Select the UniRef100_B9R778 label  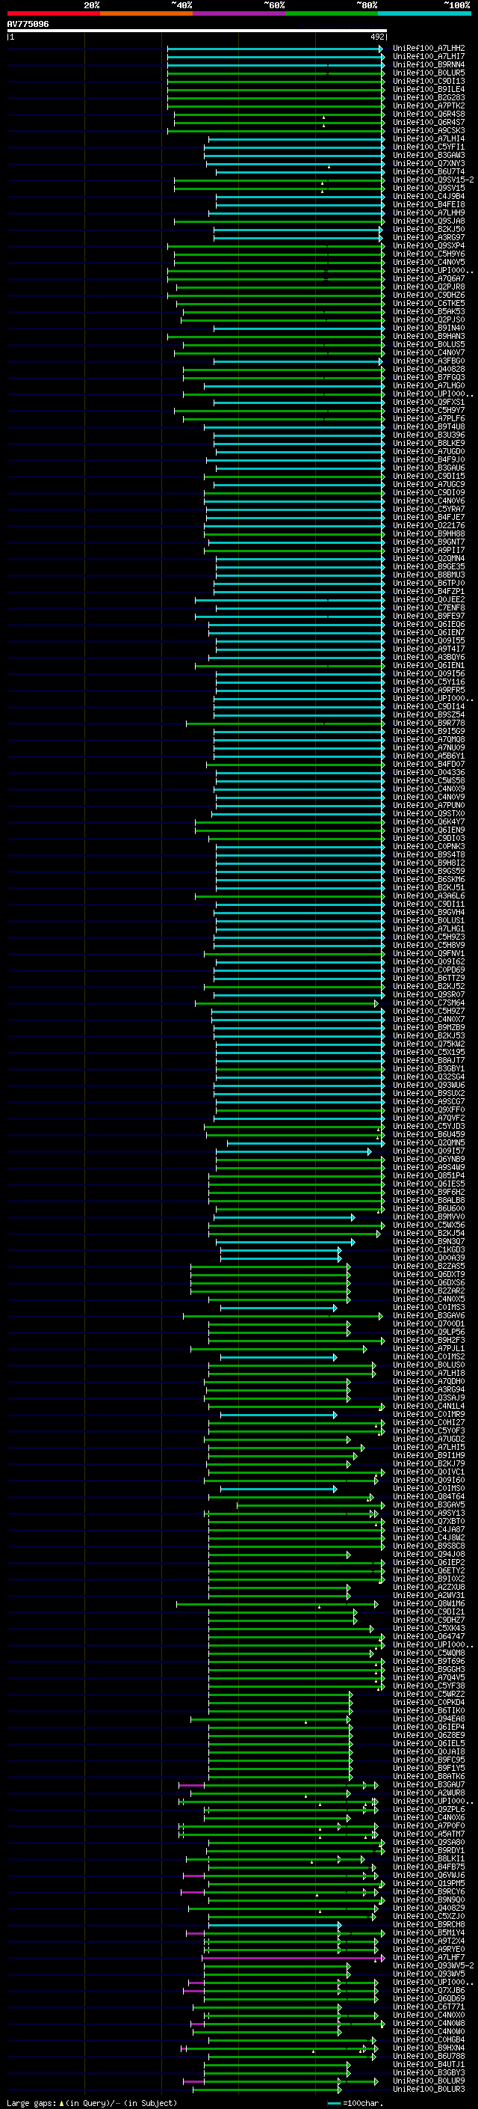click(x=429, y=723)
